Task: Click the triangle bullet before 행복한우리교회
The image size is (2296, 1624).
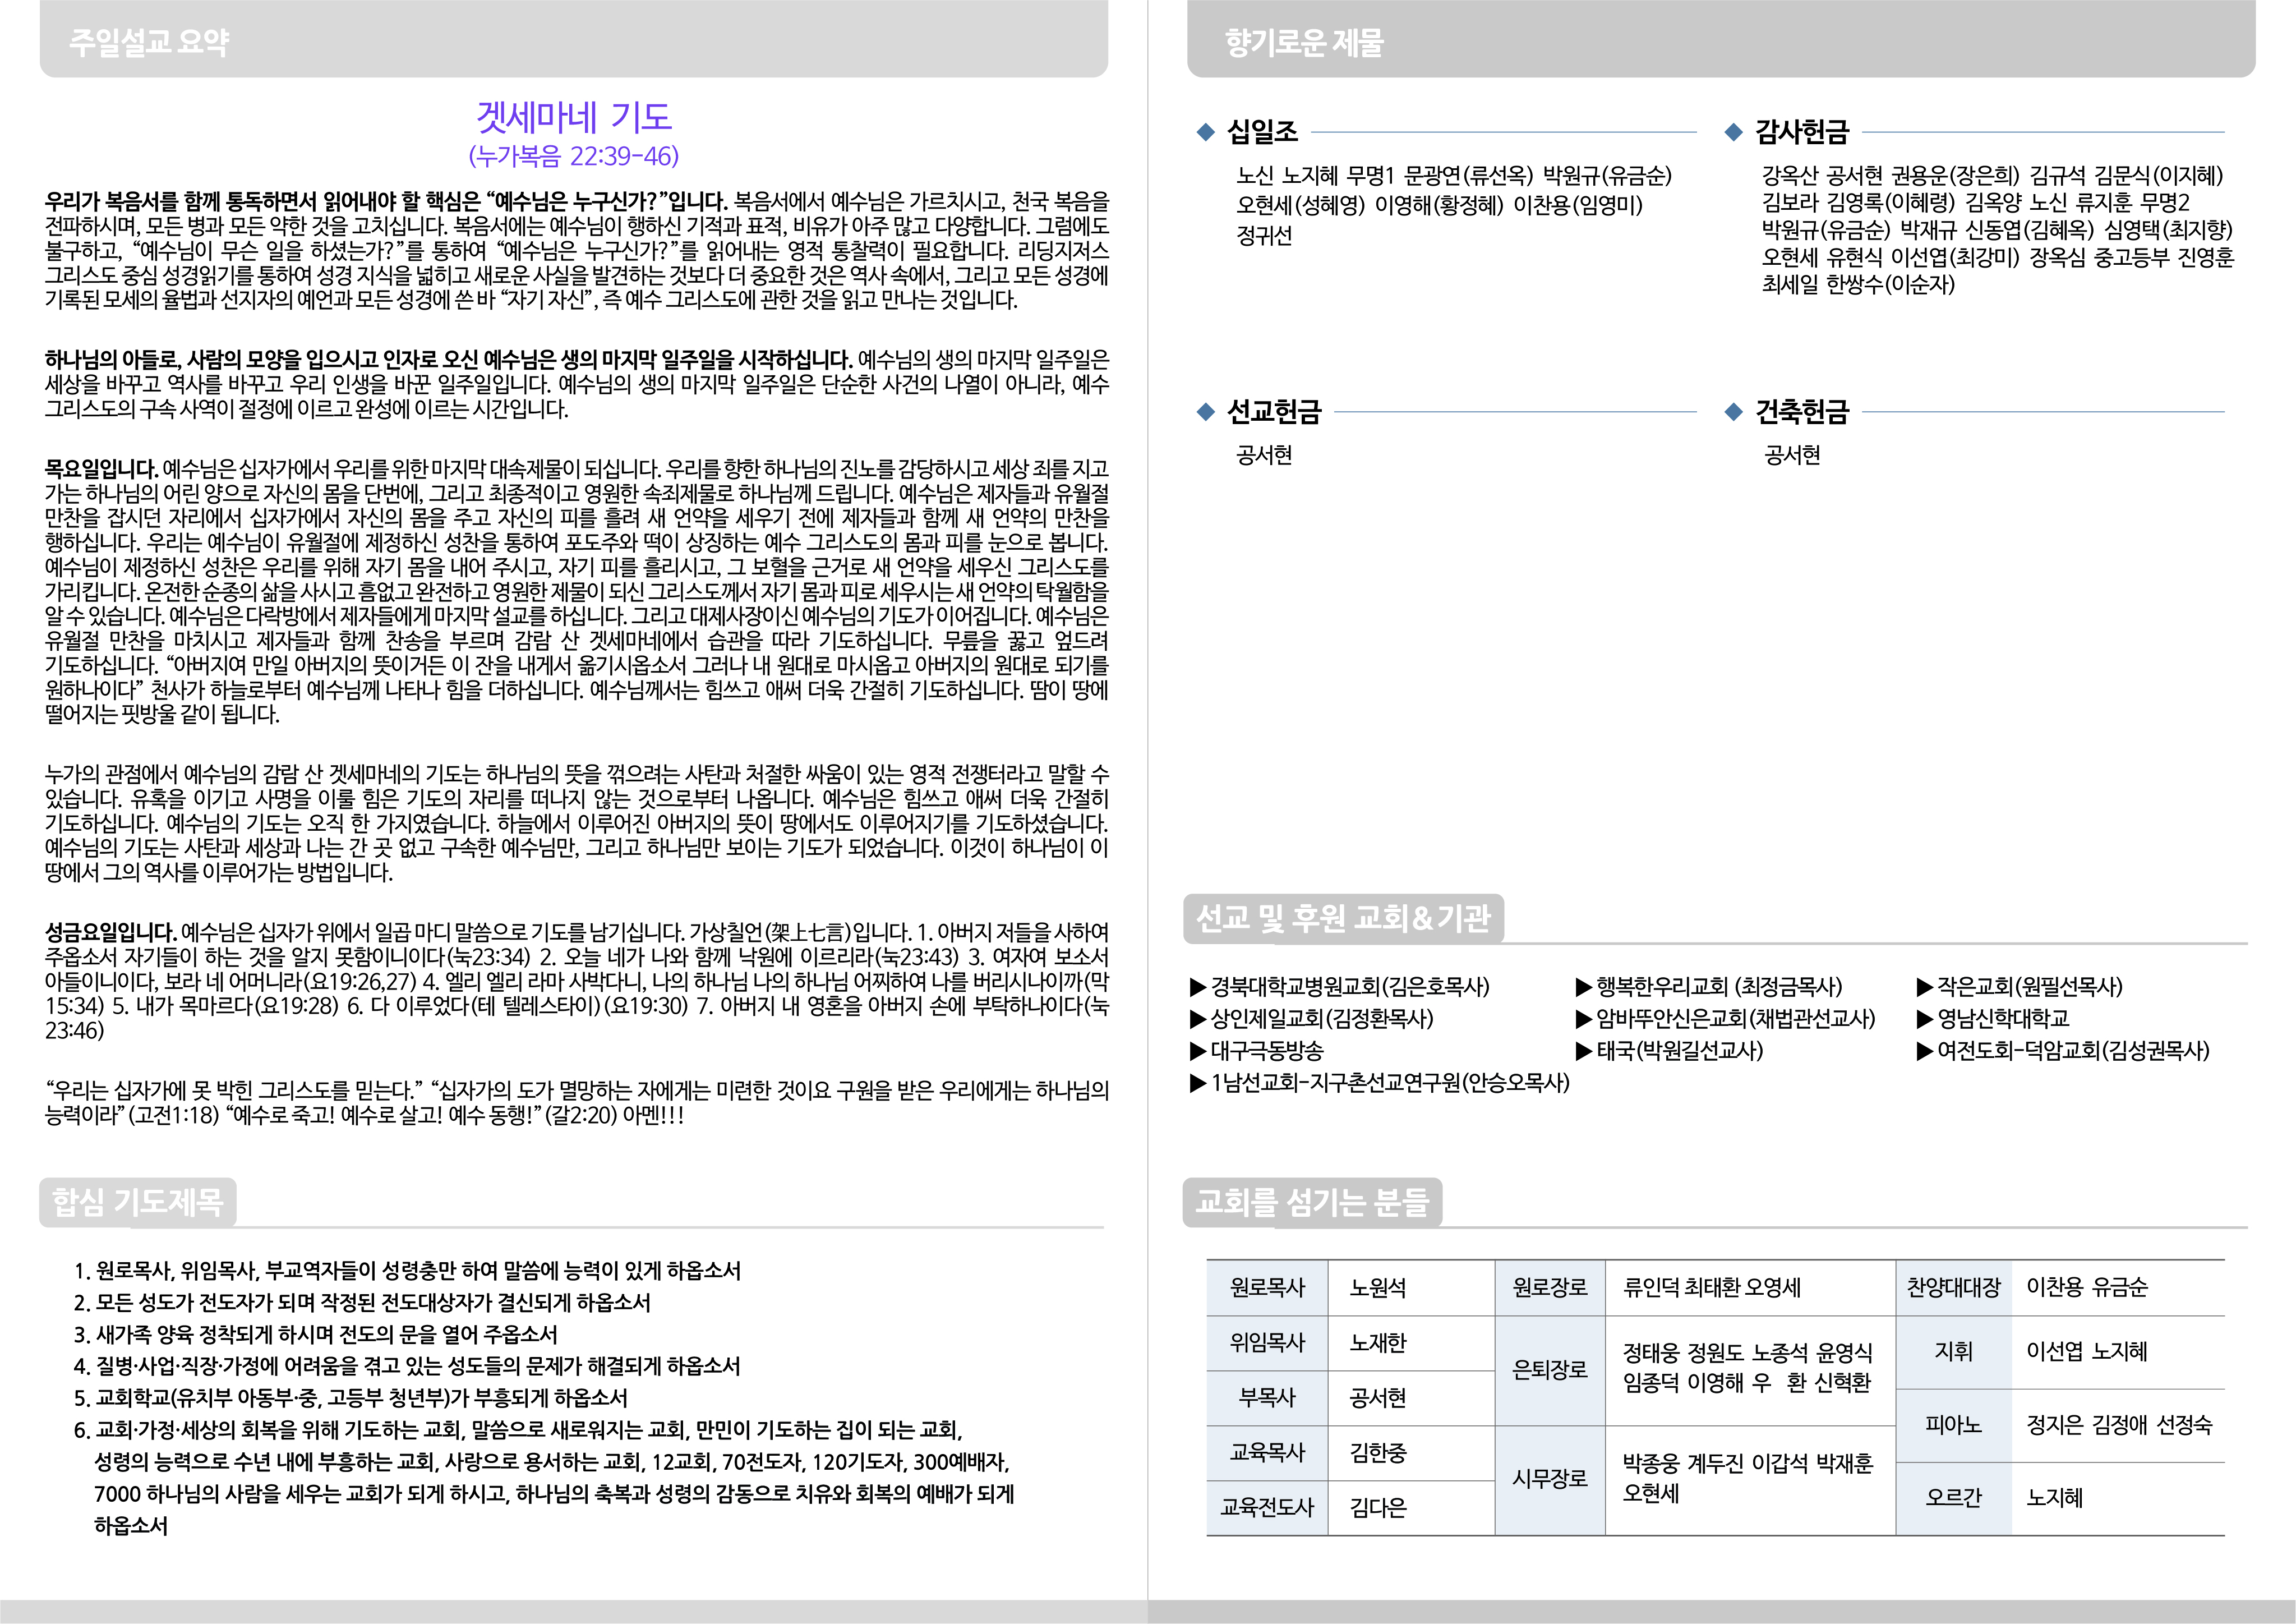Action: pos(1584,988)
